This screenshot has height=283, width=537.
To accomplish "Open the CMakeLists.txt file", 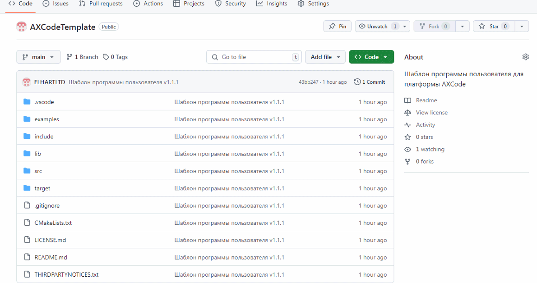I will (53, 223).
